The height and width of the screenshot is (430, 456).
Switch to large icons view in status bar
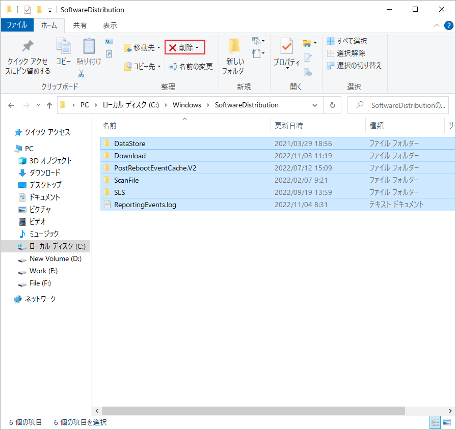coord(447,422)
